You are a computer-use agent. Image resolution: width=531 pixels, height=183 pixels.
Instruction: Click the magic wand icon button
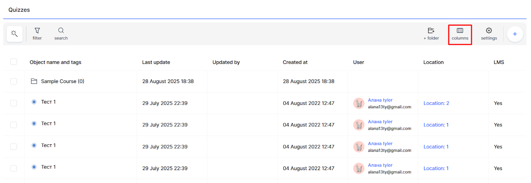tap(14, 34)
